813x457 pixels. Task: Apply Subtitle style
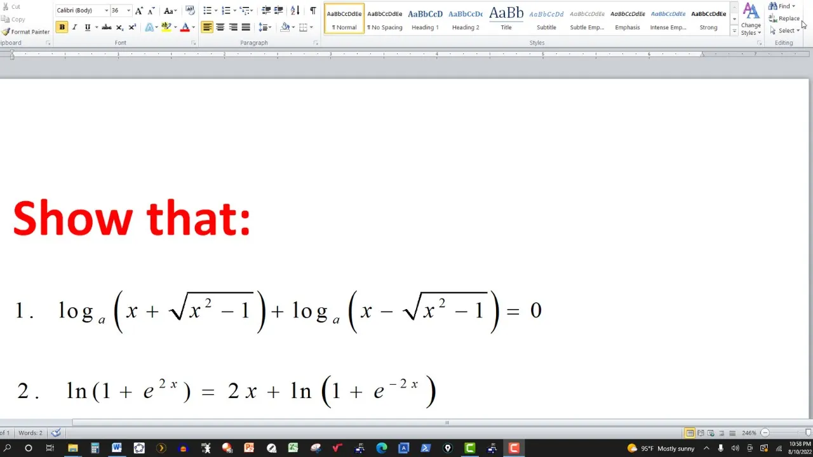coord(546,18)
